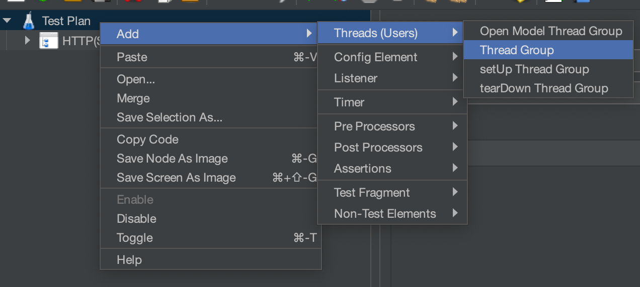
Task: Expand the HTTP(S) tree node
Action: pyautogui.click(x=28, y=41)
